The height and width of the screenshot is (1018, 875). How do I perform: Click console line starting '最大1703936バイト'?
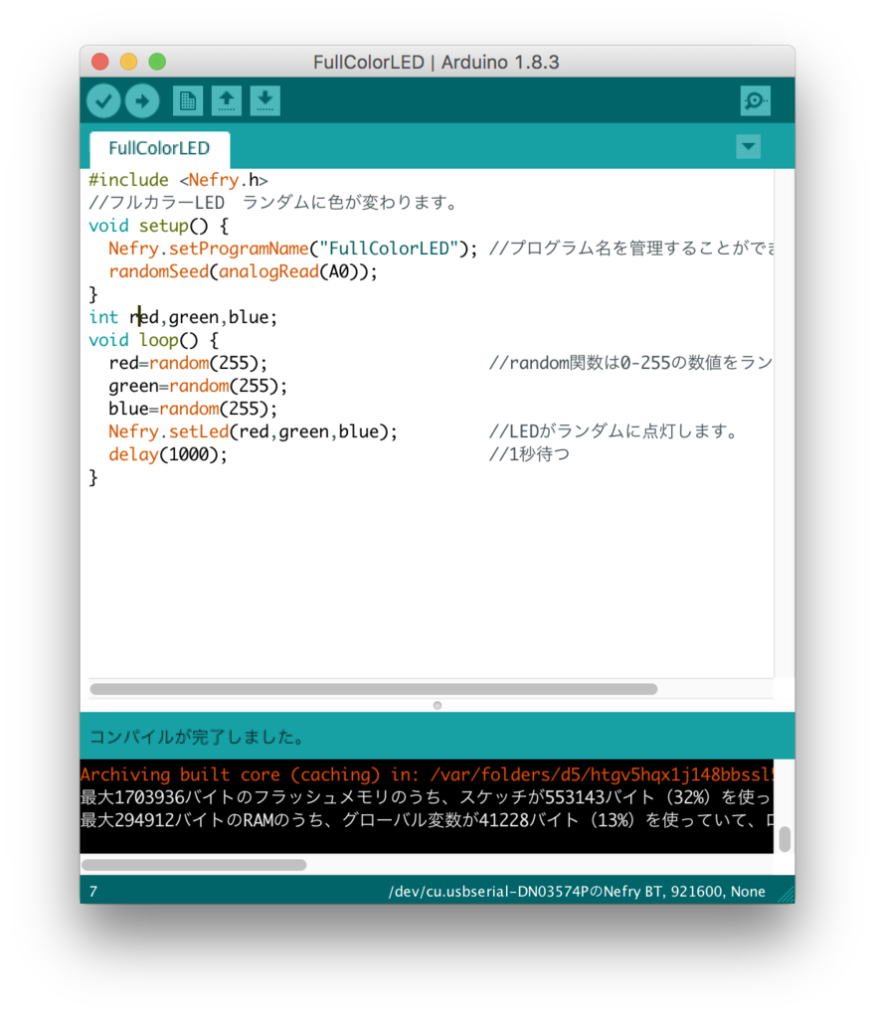point(427,797)
